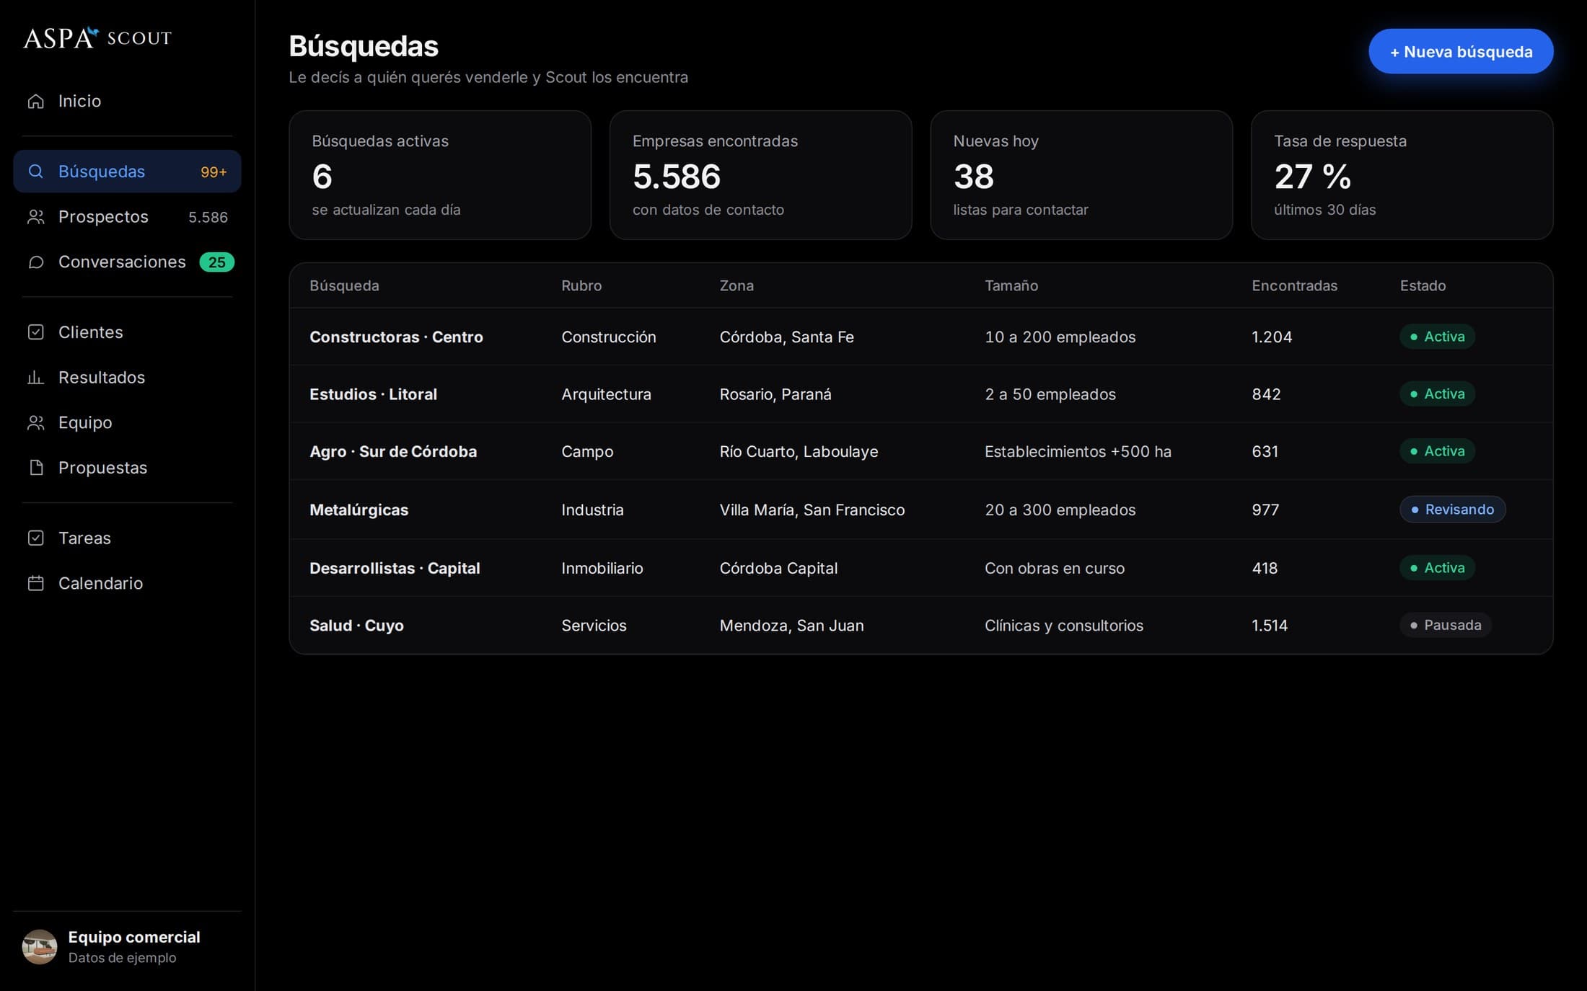Click the Construcción rubro cell
The width and height of the screenshot is (1587, 991).
click(x=609, y=337)
